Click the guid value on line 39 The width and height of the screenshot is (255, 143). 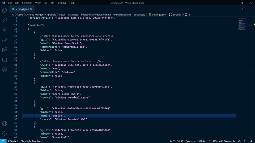pos(81,130)
